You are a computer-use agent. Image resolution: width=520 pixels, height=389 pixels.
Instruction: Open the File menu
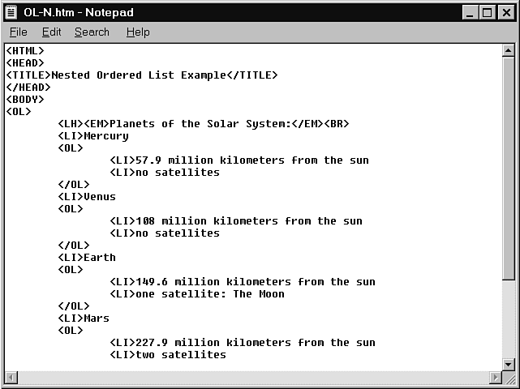point(18,32)
